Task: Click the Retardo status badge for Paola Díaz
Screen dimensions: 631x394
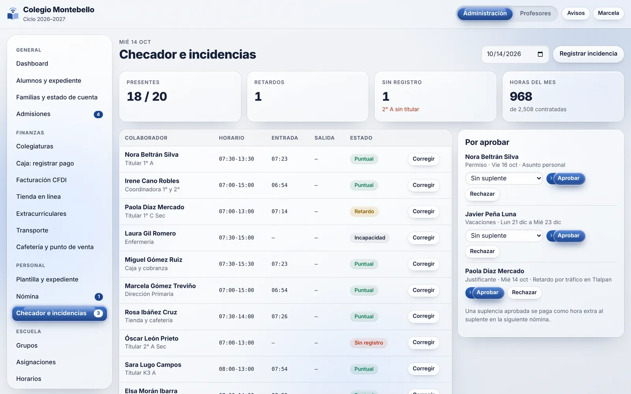Action: point(364,212)
